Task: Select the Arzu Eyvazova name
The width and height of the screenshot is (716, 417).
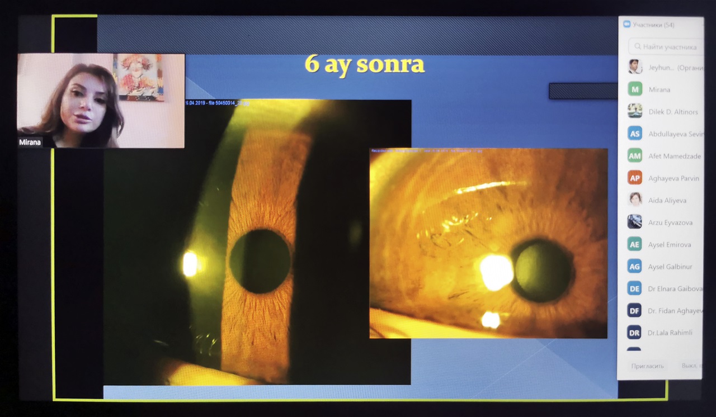Action: pos(670,222)
